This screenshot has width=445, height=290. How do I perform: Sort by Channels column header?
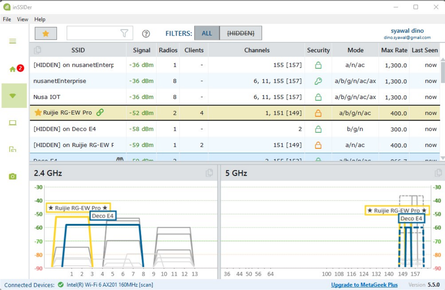(257, 50)
